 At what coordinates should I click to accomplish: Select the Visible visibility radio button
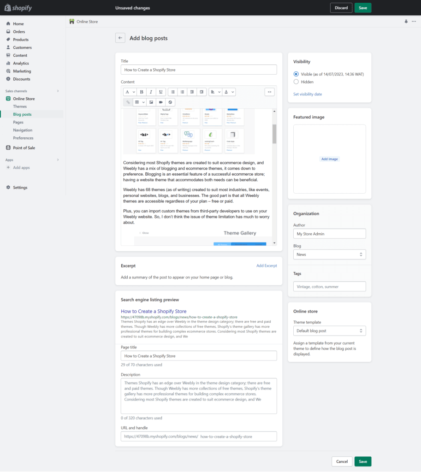coord(296,75)
